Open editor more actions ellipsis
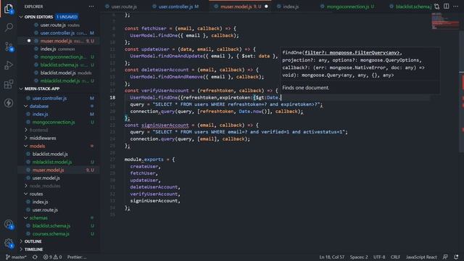This screenshot has height=261, width=464. [455, 7]
